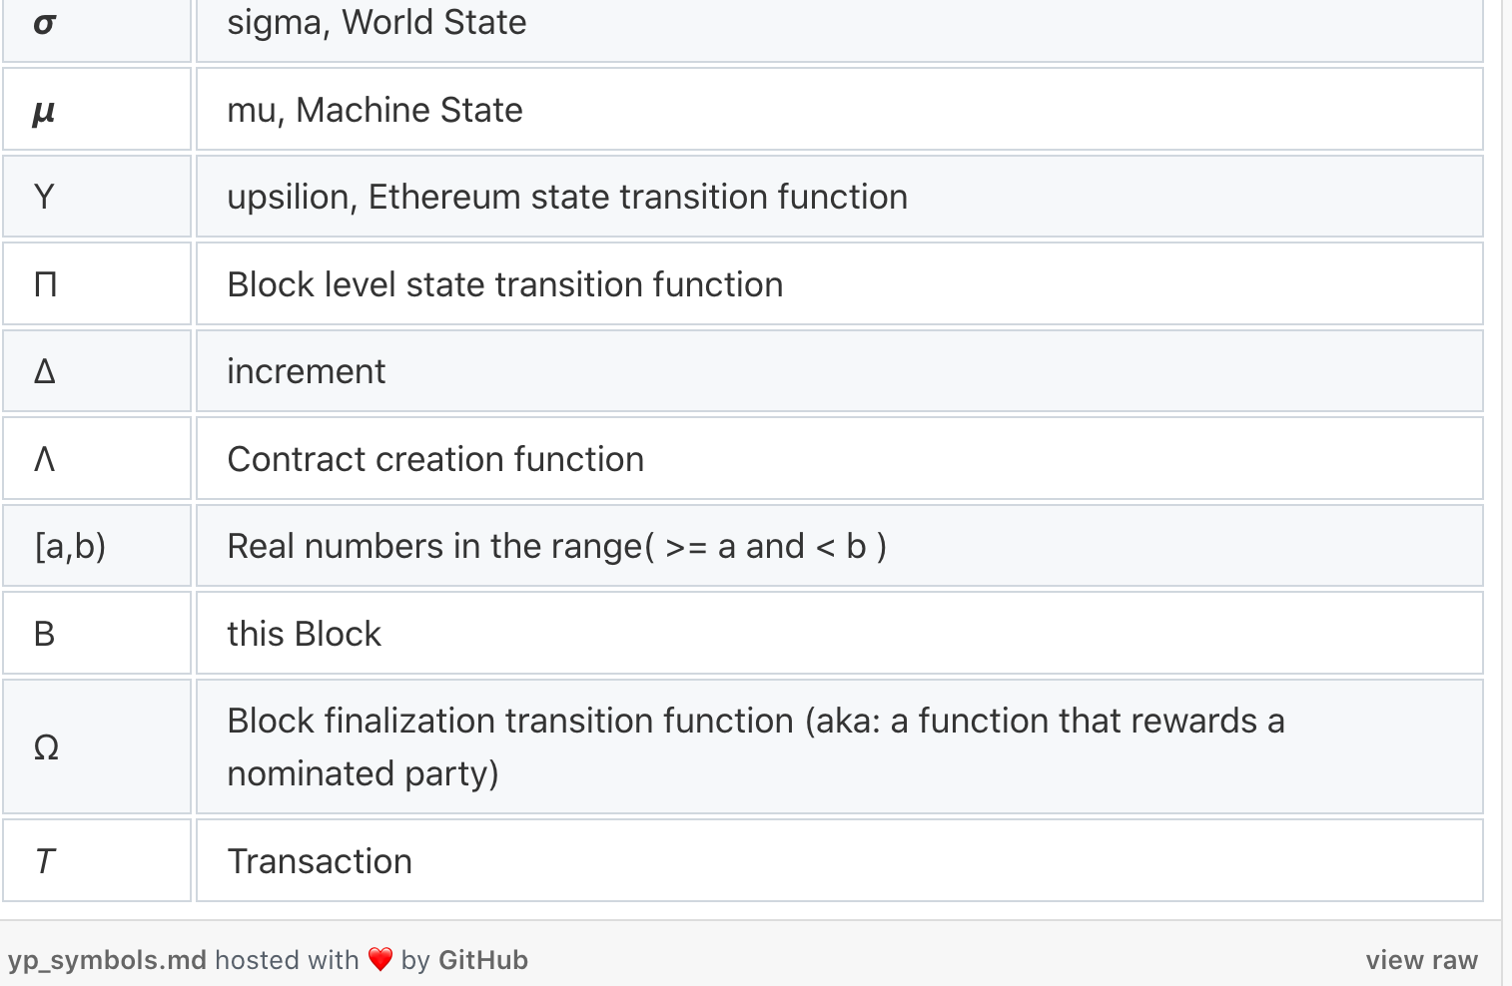Select the Upsilon Υ symbol cell
Image resolution: width=1512 pixels, height=986 pixels.
(x=97, y=197)
